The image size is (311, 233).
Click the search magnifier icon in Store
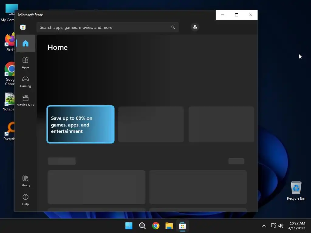[x=173, y=27]
